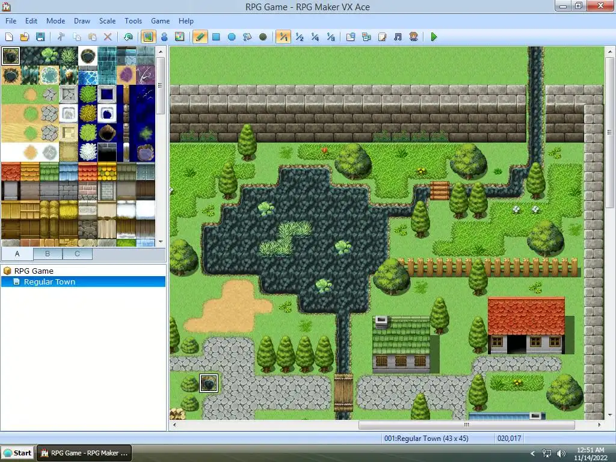Click the Undo arrow icon
The height and width of the screenshot is (462, 616).
(128, 37)
